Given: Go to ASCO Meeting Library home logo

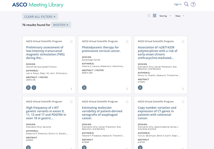Looking at the screenshot, I should point(38,5).
